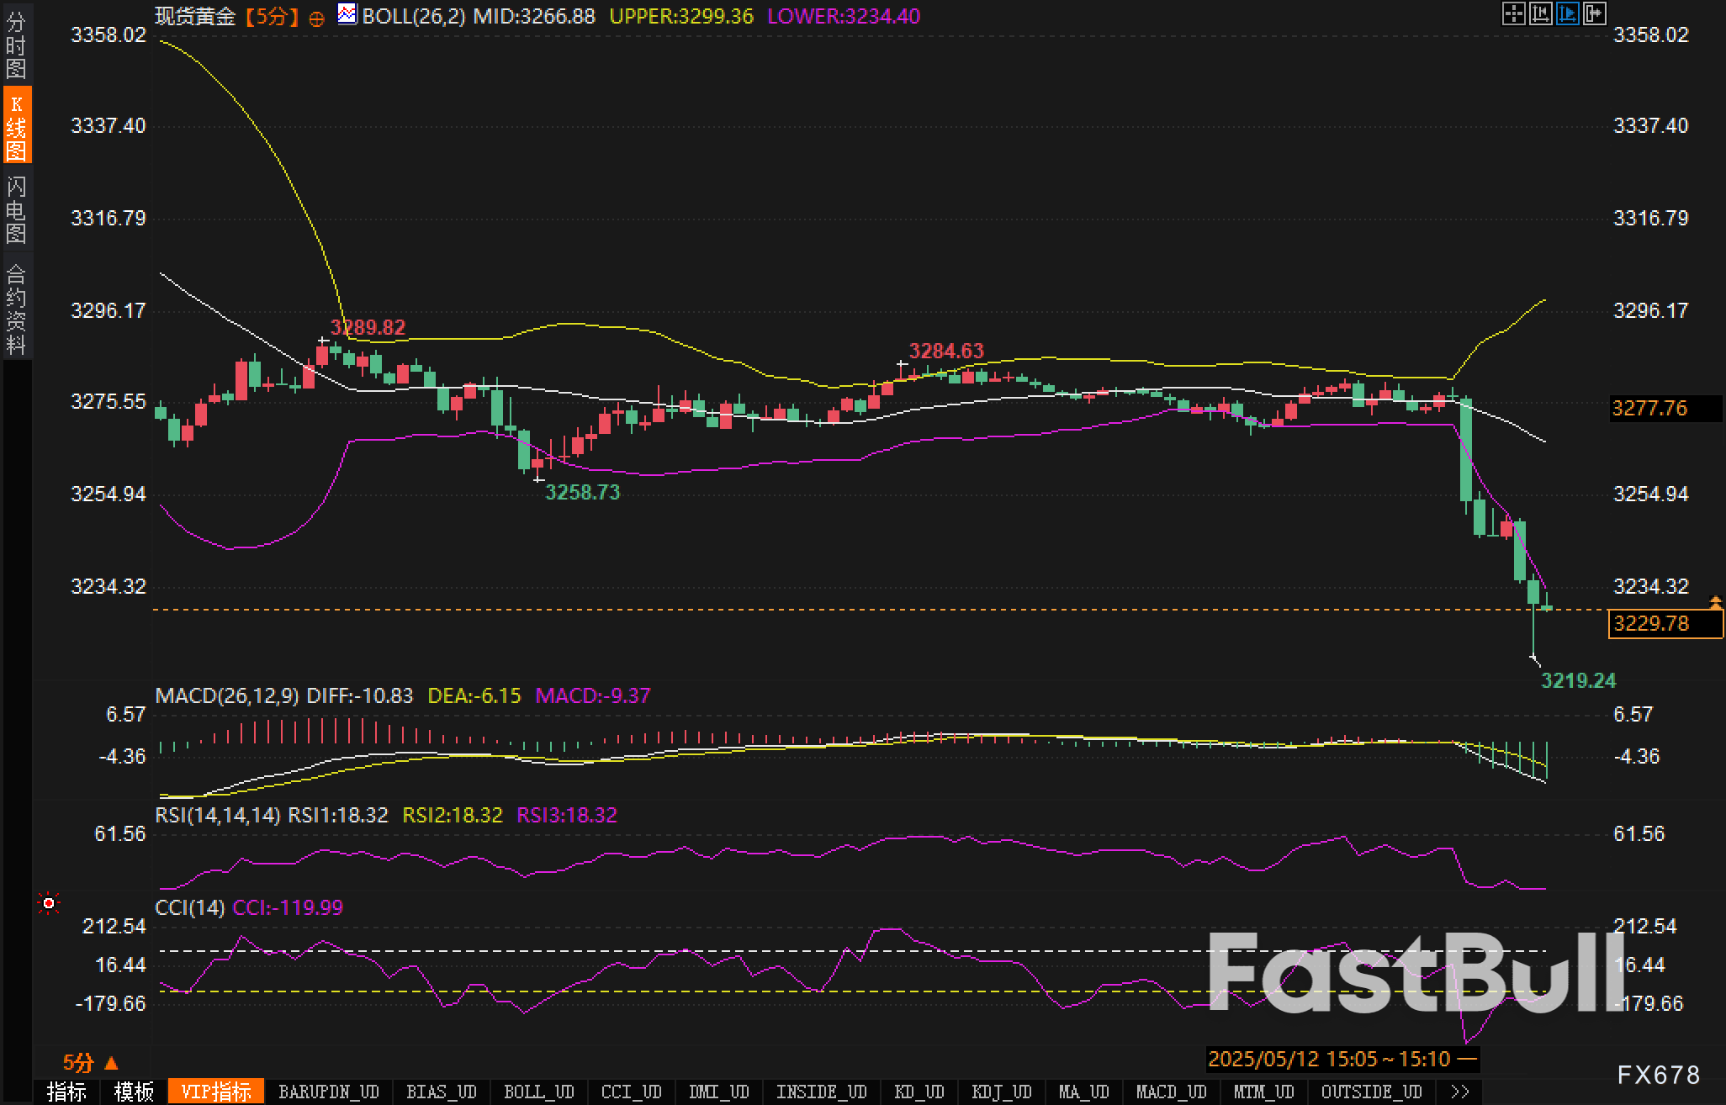This screenshot has width=1726, height=1105.
Task: Select the VIP指标 tab
Action: point(216,1092)
